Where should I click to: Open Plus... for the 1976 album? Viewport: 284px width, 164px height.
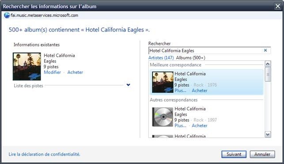(x=180, y=91)
